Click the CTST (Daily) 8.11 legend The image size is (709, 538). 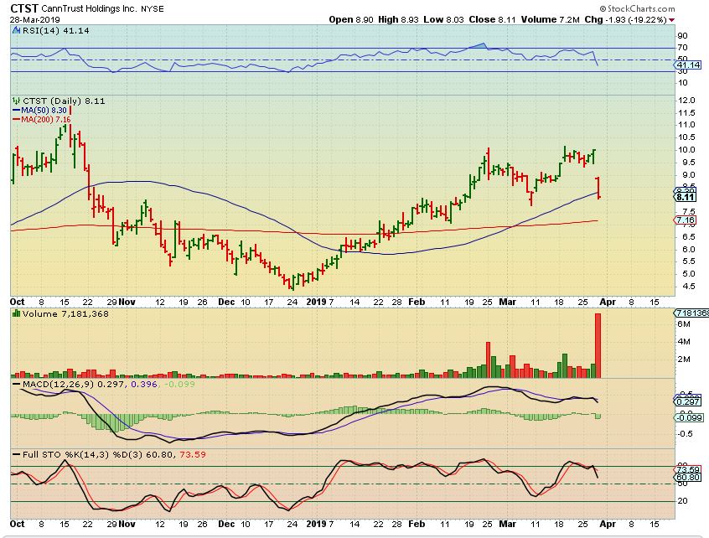tap(64, 101)
